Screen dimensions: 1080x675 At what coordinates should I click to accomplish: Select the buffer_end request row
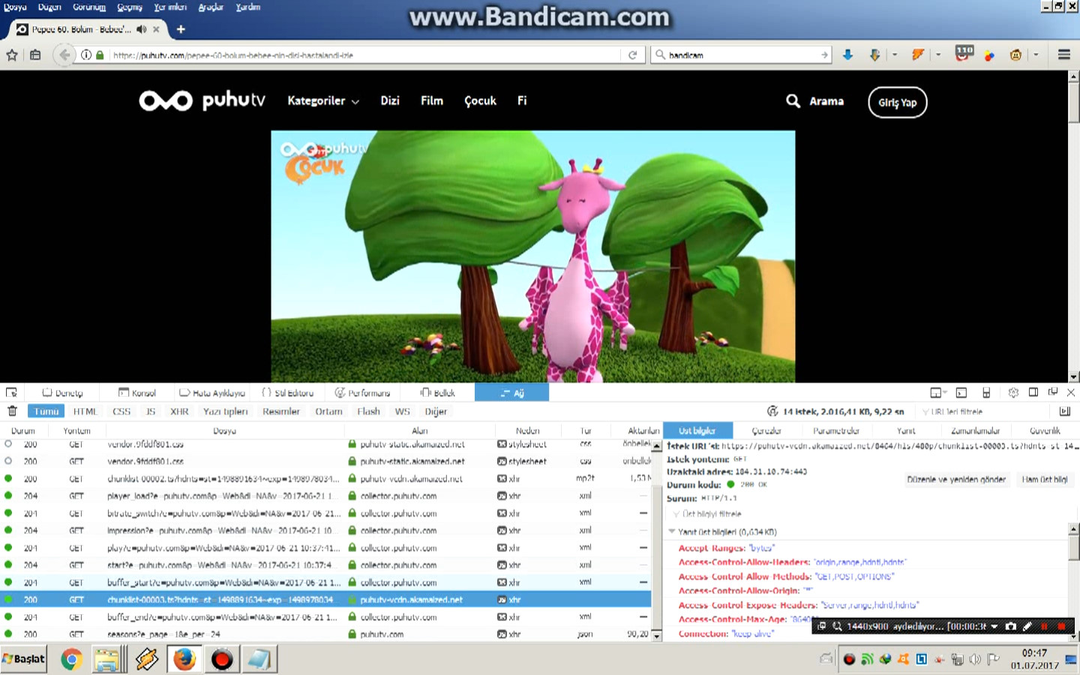(x=326, y=617)
